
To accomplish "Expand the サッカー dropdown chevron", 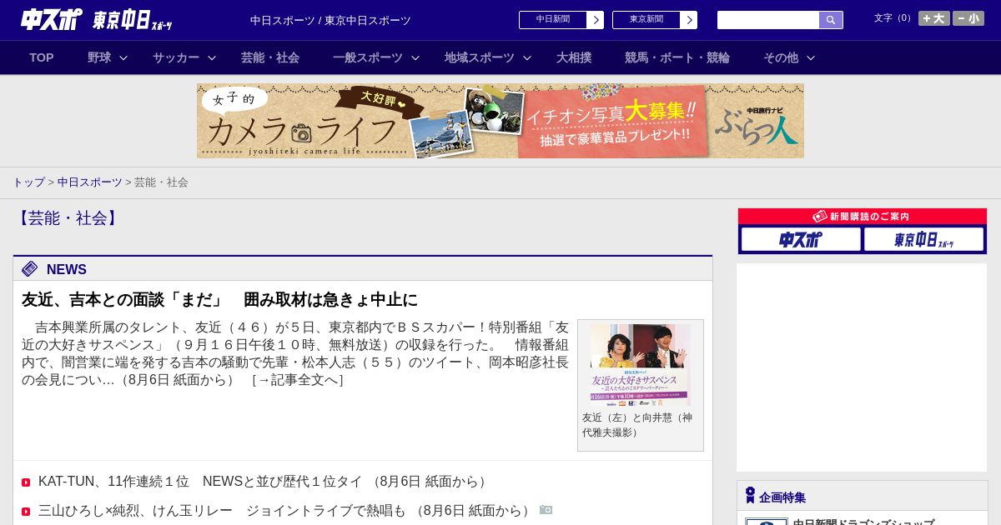I will 212,58.
